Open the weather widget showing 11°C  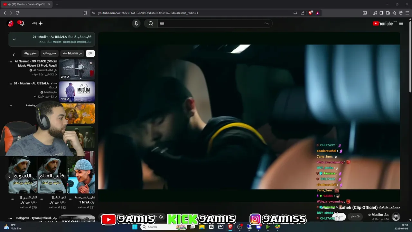(x=13, y=227)
